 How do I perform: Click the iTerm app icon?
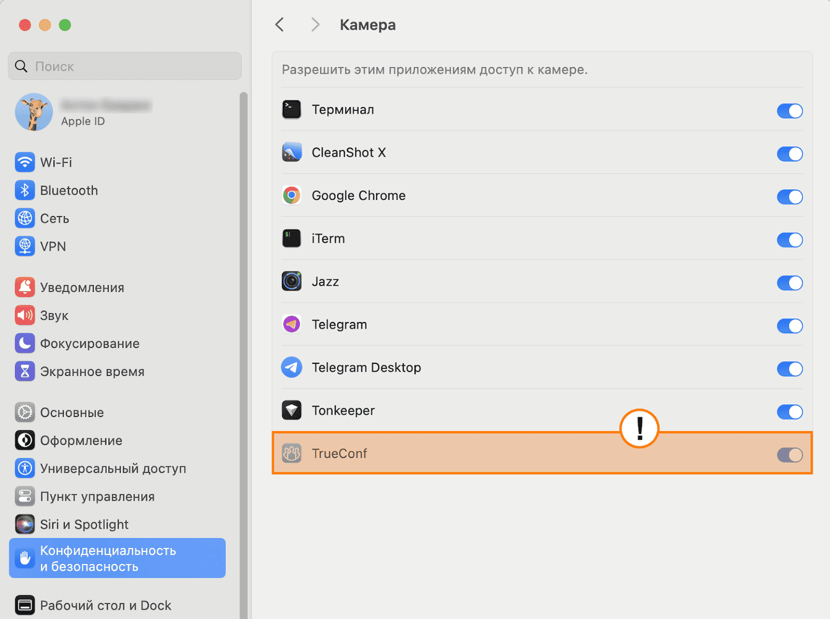tap(292, 238)
